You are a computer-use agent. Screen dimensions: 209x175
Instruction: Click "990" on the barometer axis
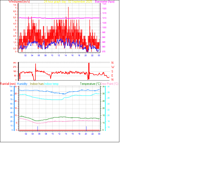tap(104, 37)
